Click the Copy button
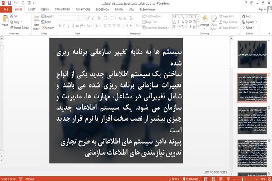The image size is (272, 181). 15,22
